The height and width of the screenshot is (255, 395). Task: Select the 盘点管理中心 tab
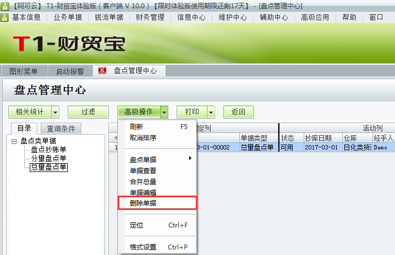135,70
